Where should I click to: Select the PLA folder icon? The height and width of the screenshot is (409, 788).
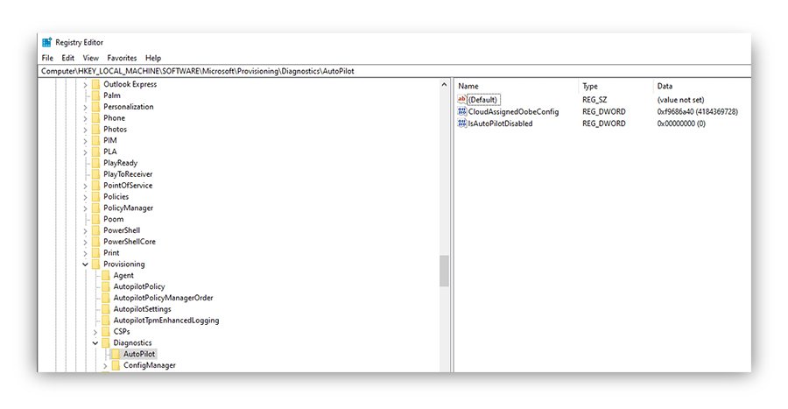pyautogui.click(x=95, y=152)
